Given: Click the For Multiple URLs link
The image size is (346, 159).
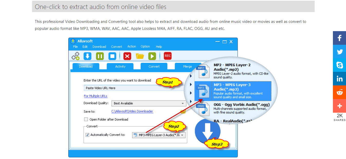Looking at the screenshot, I should [96, 96].
